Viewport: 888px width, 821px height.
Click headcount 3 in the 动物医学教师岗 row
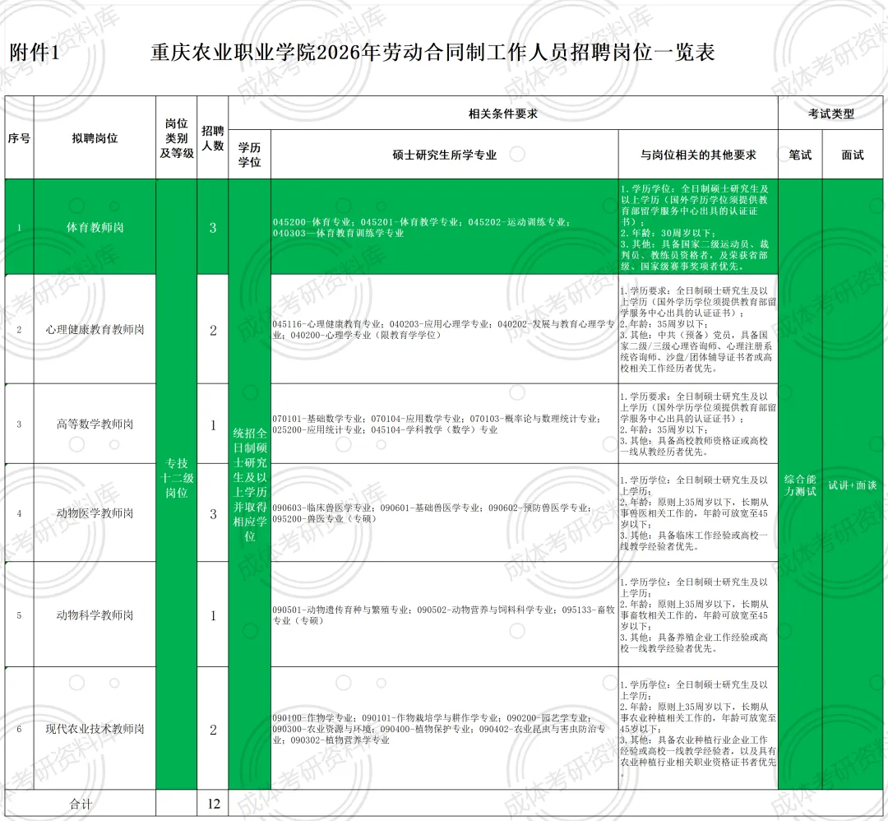[x=213, y=513]
